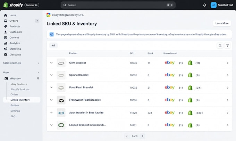Click the Gem Bracelet product thumbnail
This screenshot has height=141, width=236.
61,63
